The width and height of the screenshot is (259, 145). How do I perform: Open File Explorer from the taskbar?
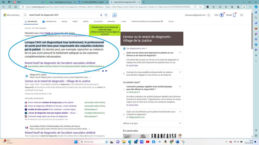tap(124, 142)
